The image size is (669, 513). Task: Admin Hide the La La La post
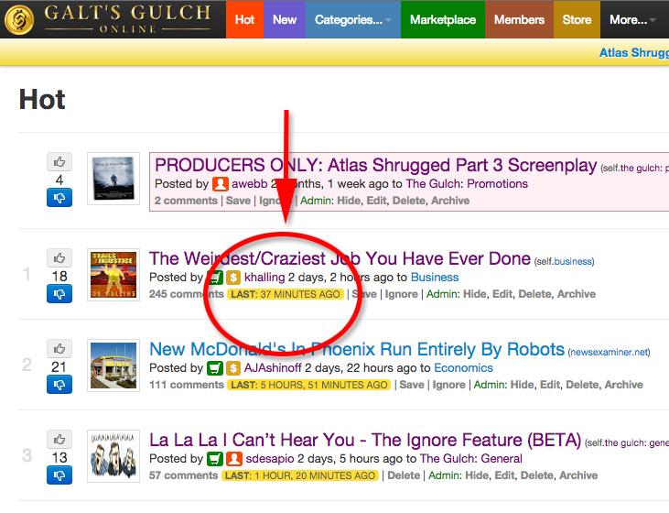476,475
